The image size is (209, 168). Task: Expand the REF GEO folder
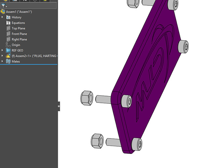[x=2, y=50]
